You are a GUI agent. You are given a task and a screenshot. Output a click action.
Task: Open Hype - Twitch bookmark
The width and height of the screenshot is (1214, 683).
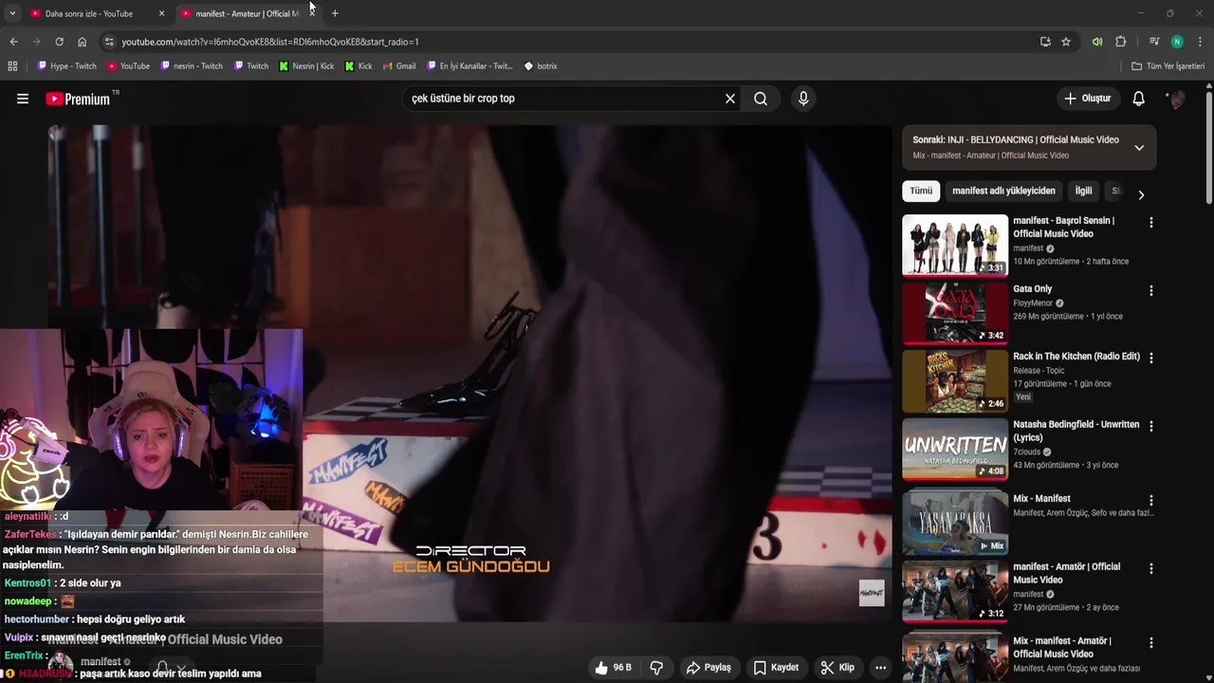(66, 66)
